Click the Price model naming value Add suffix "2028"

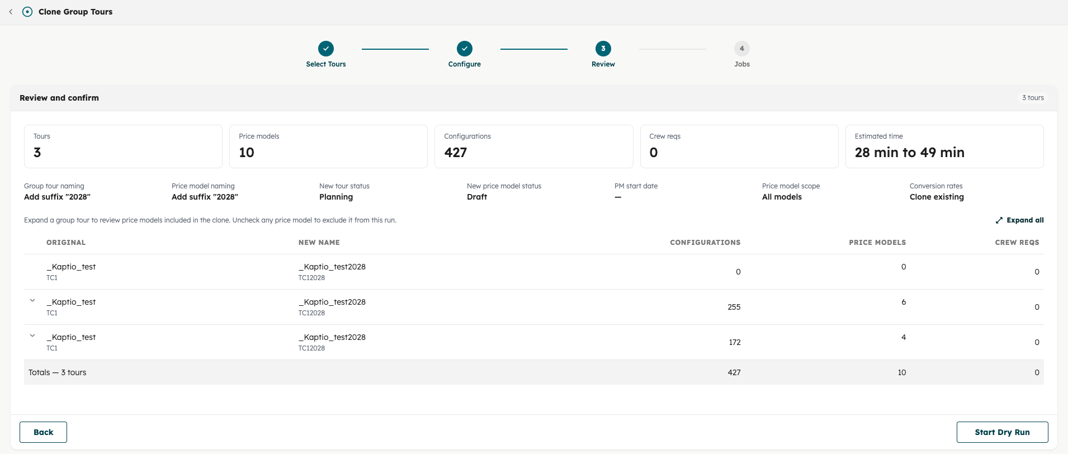(x=205, y=197)
